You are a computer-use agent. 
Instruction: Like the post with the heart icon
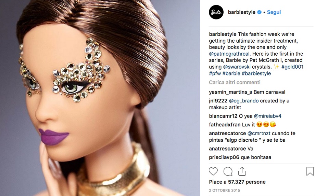213,171
